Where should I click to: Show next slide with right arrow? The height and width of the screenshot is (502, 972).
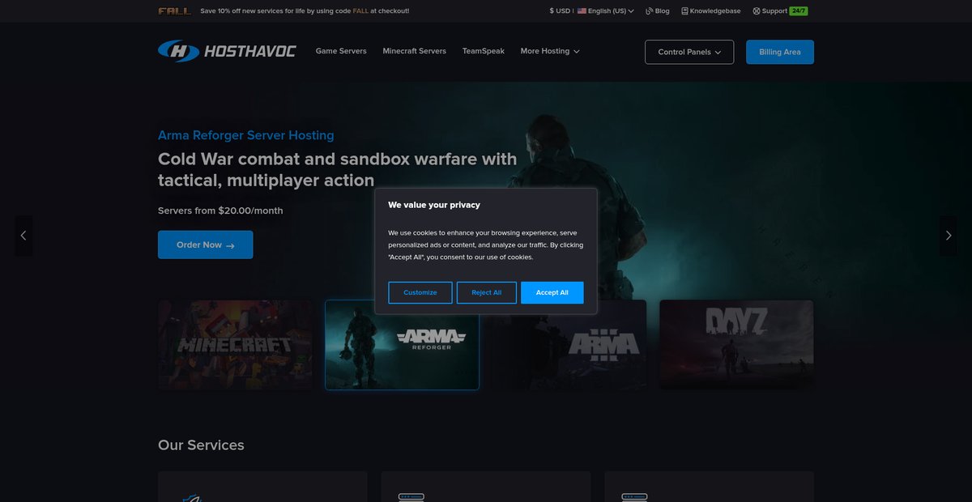coord(949,236)
